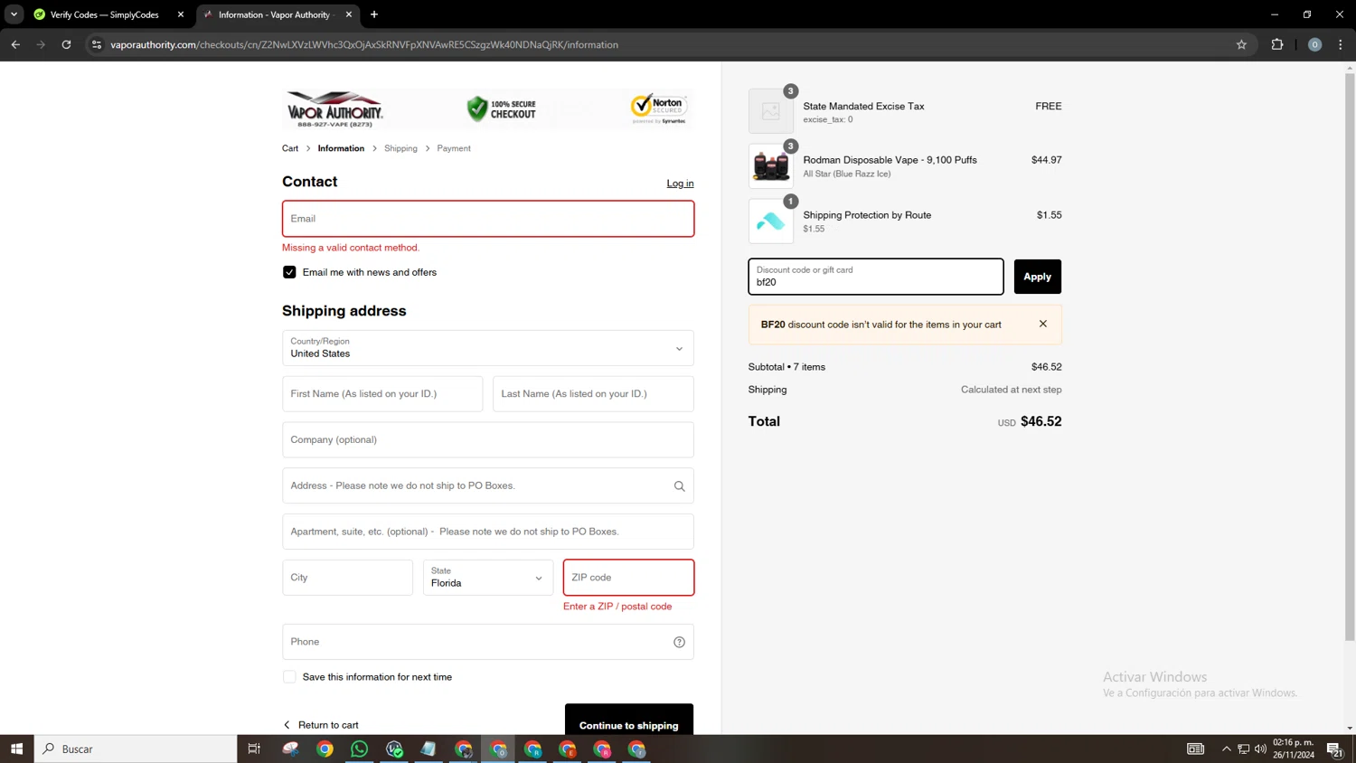Screen dimensions: 1356x763
Task: Click the Apartment, suite, etc. field
Action: click(488, 532)
